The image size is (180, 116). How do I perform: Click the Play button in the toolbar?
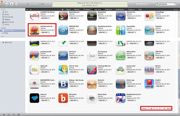pyautogui.click(x=11, y=4)
